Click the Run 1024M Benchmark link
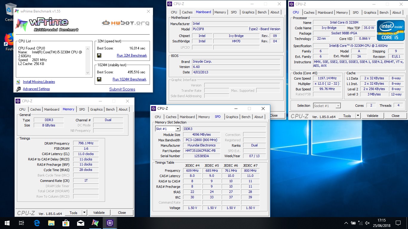Viewport: 408px width, 229px height. [129, 79]
